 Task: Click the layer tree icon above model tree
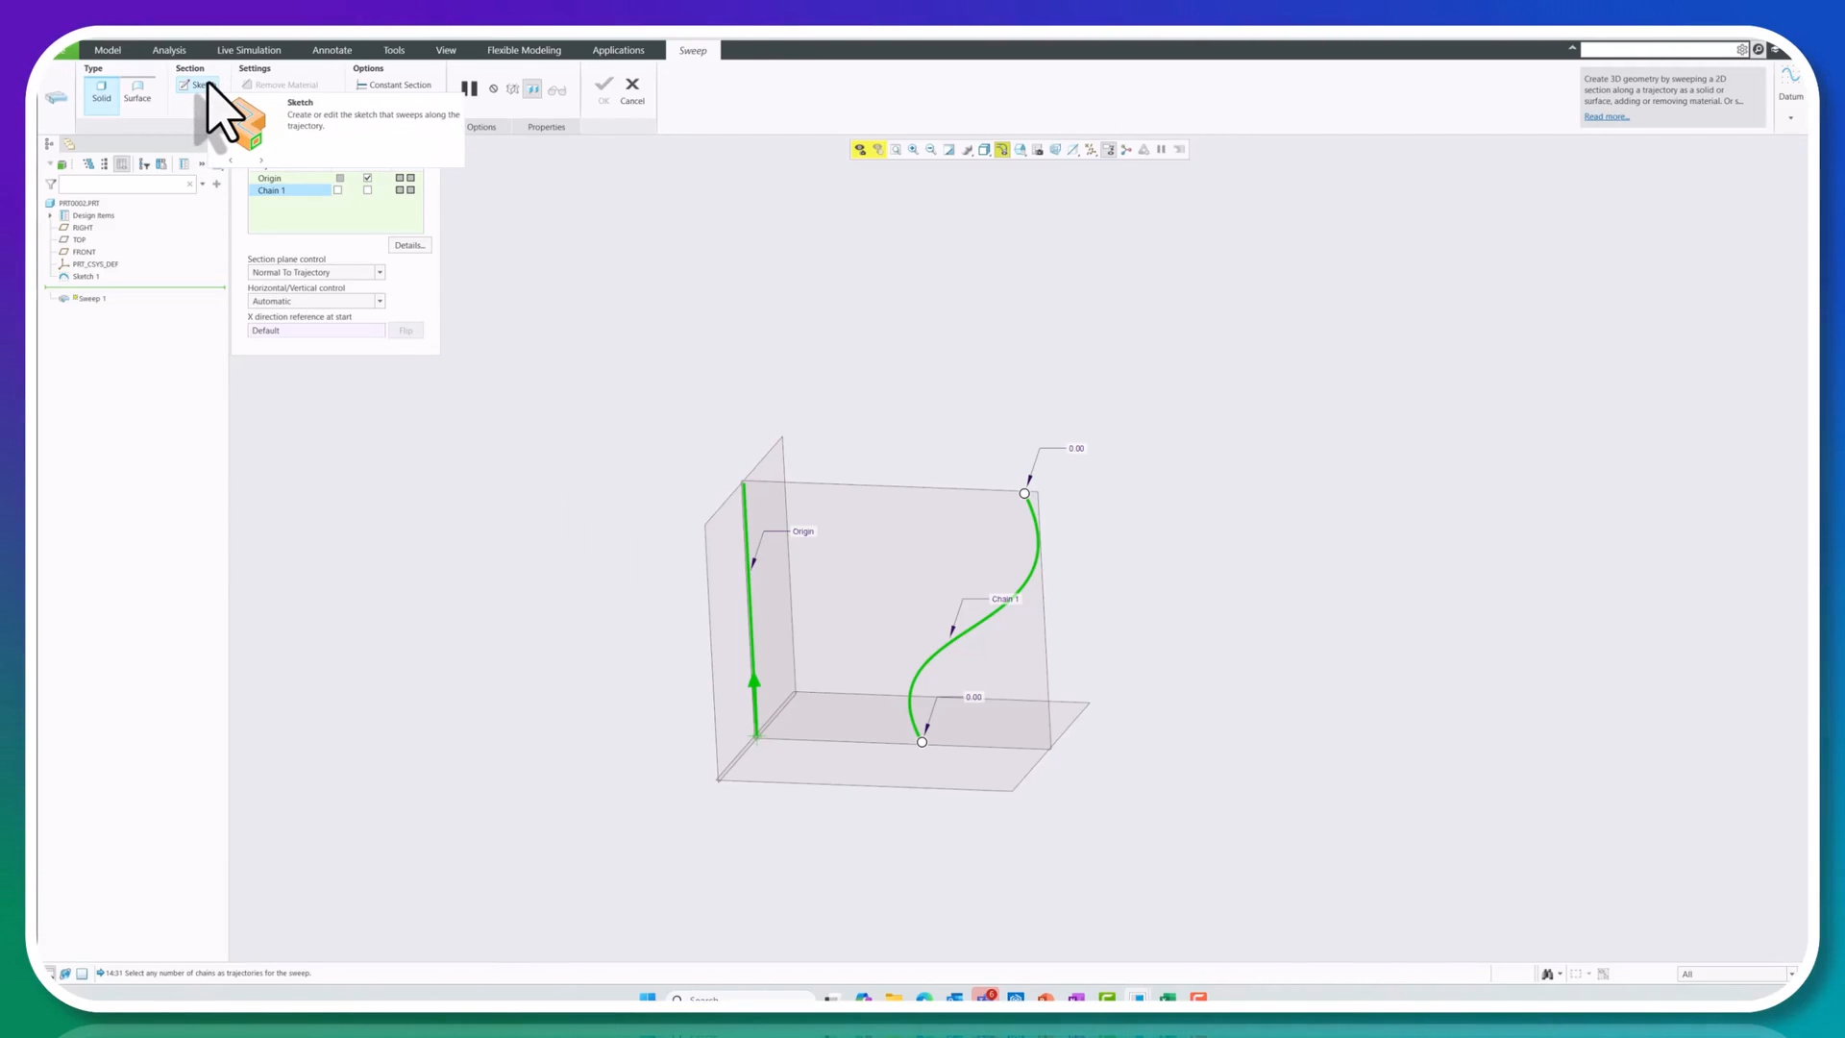[69, 144]
